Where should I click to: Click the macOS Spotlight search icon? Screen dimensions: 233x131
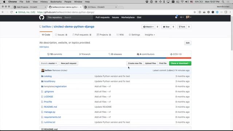pos(223,2)
